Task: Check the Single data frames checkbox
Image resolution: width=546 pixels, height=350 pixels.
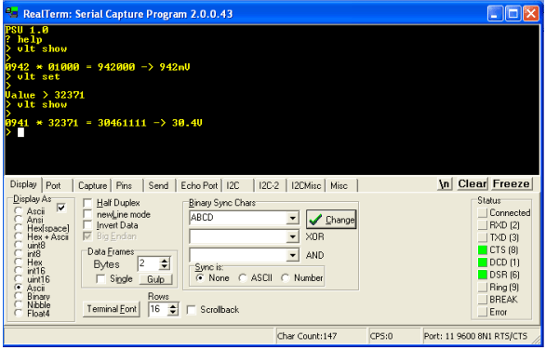Action: click(101, 279)
